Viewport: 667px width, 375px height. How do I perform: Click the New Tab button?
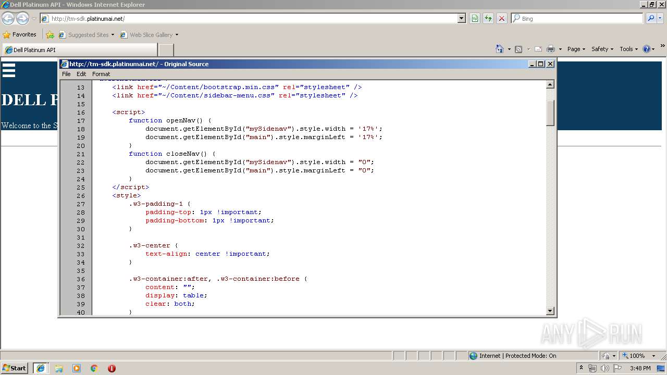[x=166, y=50]
